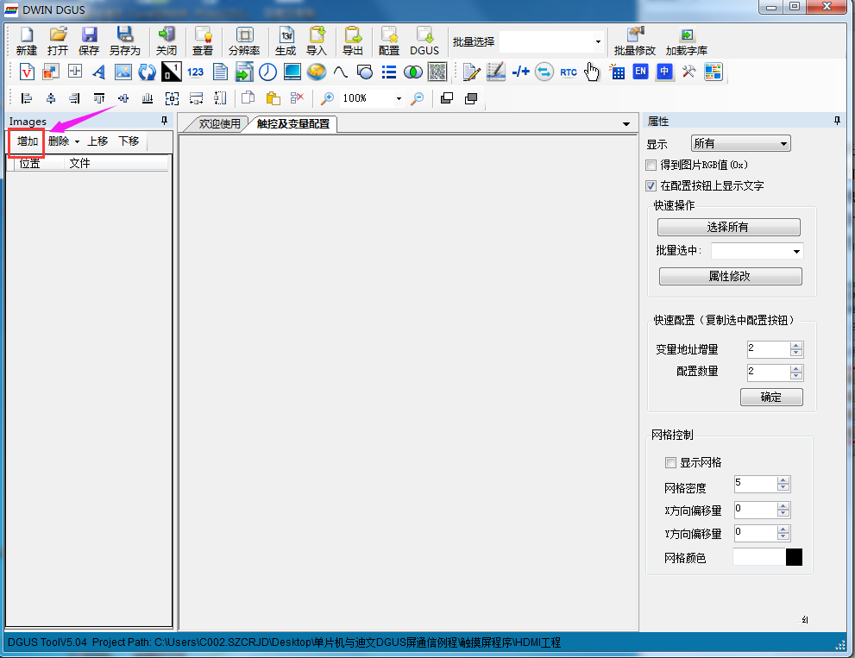Open the tab list arrow dropdown
Screen dimensions: 855x658
(626, 124)
